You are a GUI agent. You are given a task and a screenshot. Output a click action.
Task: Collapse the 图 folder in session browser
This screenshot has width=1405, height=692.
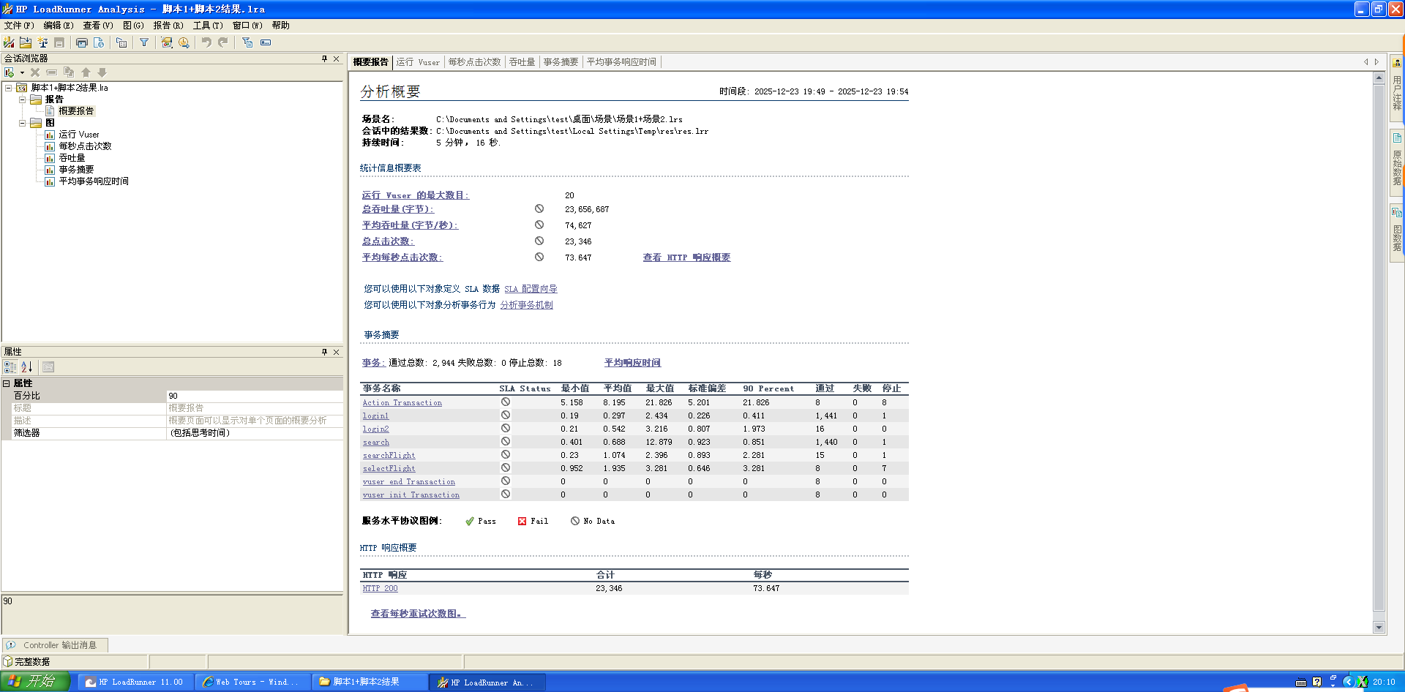(23, 123)
